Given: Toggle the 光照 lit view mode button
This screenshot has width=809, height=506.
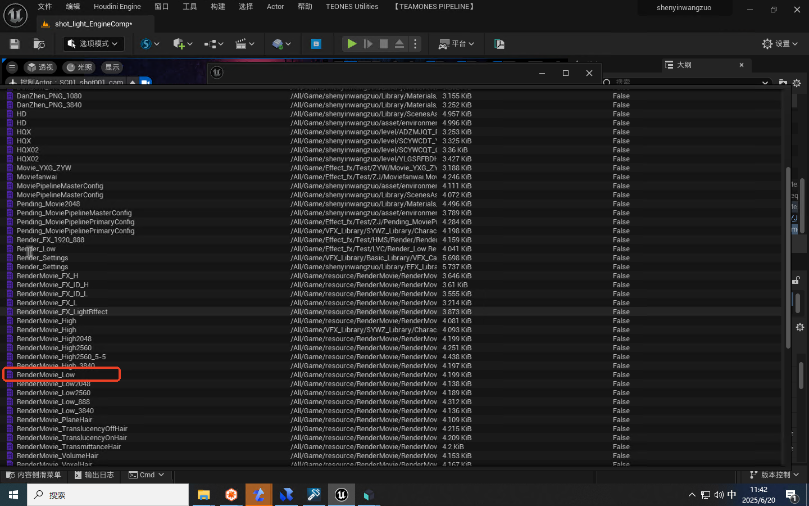Looking at the screenshot, I should [79, 67].
